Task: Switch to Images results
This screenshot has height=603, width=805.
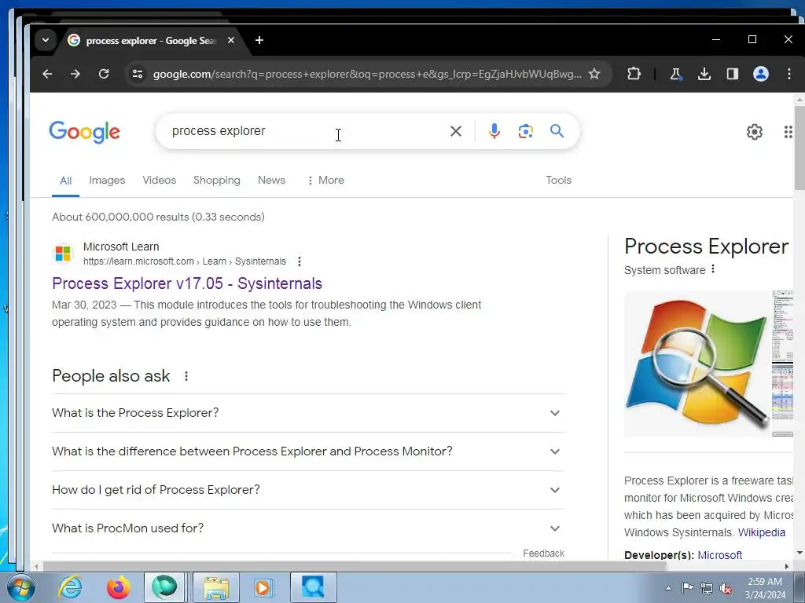Action: click(x=107, y=181)
